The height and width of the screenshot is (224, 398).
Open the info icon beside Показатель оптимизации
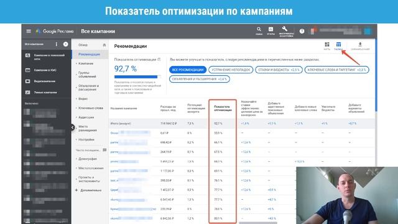coord(159,60)
